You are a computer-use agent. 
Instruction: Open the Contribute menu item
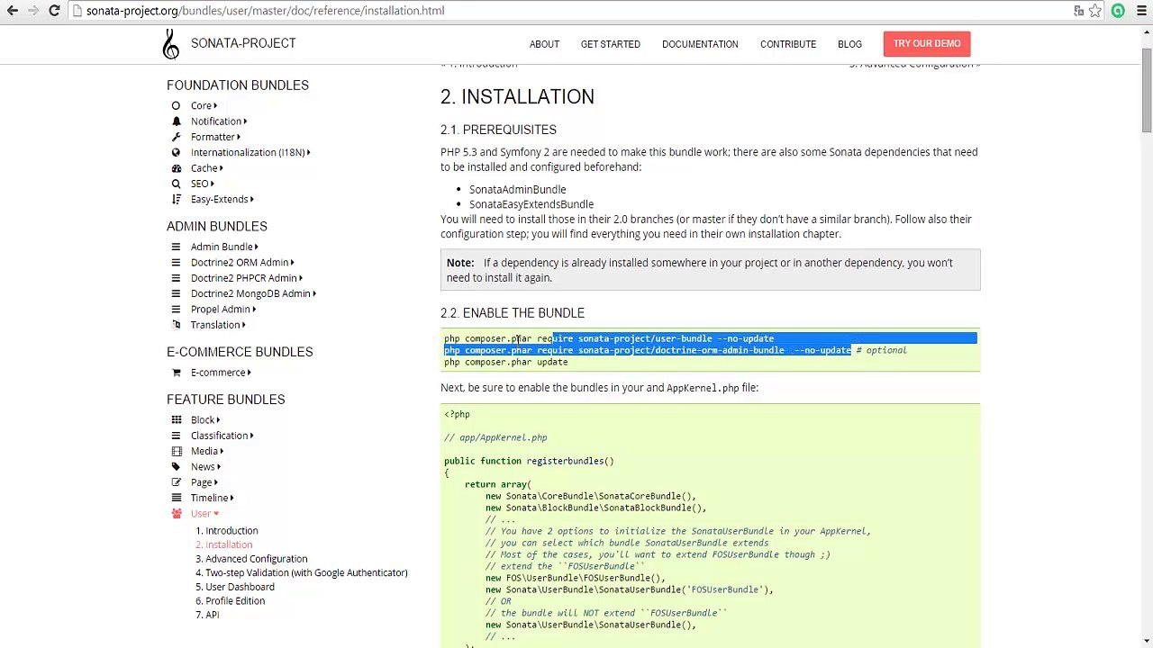788,44
